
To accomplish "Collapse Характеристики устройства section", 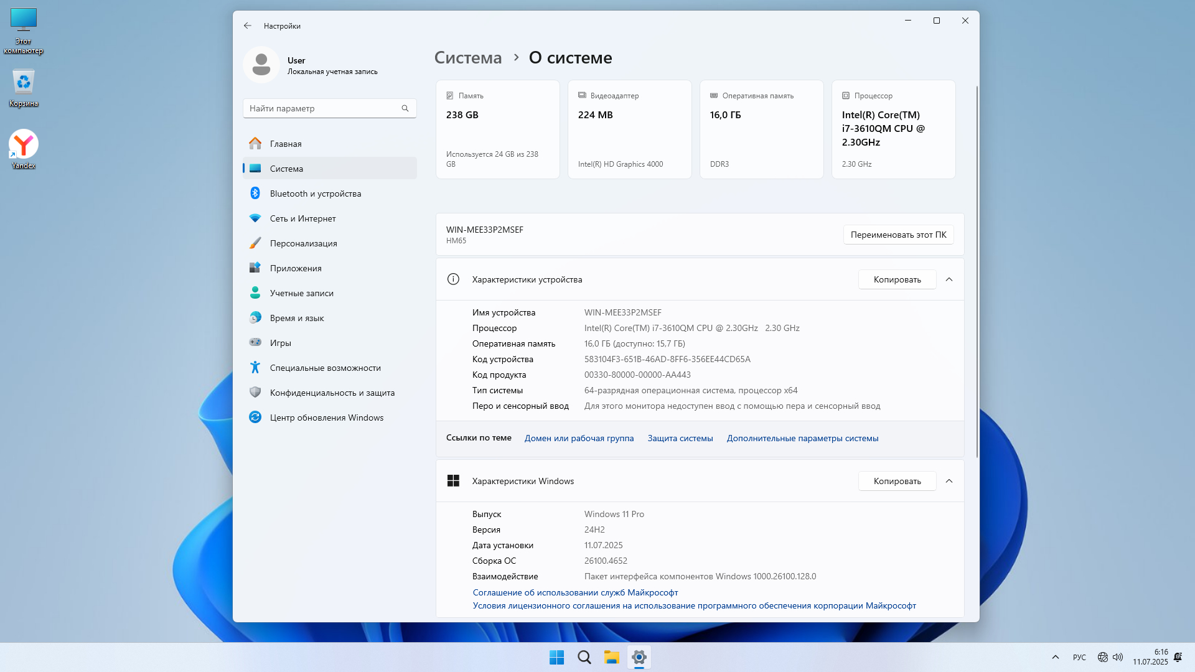I will point(949,279).
